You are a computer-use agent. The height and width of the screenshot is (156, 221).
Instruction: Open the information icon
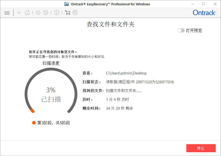57,13
